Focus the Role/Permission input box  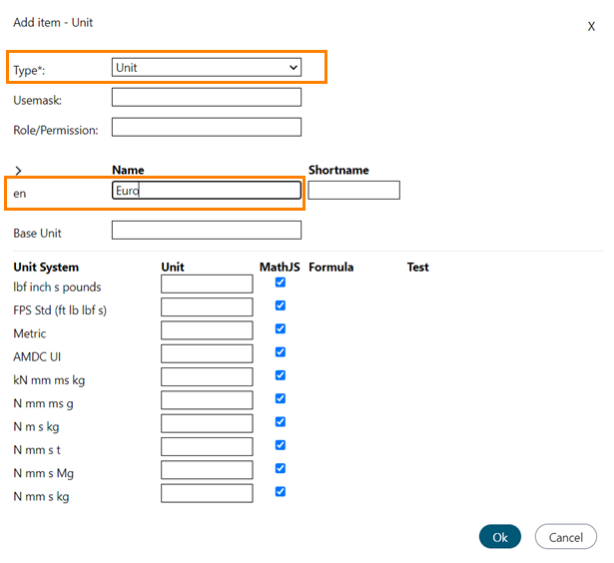pos(207,127)
